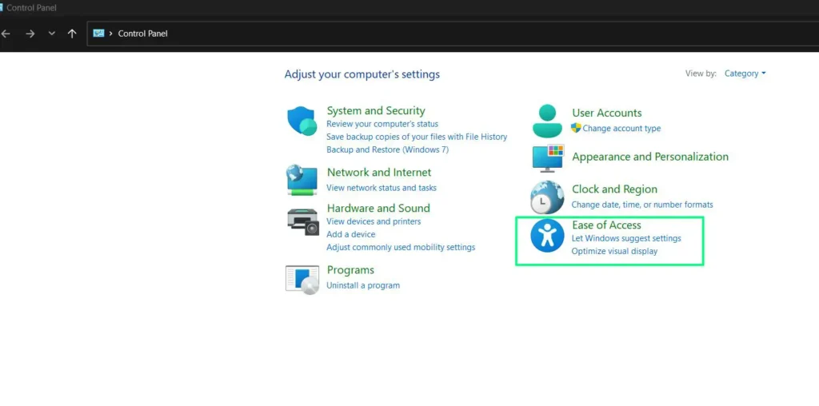The image size is (819, 406).
Task: Open Appearance and Personalization heading
Action: click(649, 157)
